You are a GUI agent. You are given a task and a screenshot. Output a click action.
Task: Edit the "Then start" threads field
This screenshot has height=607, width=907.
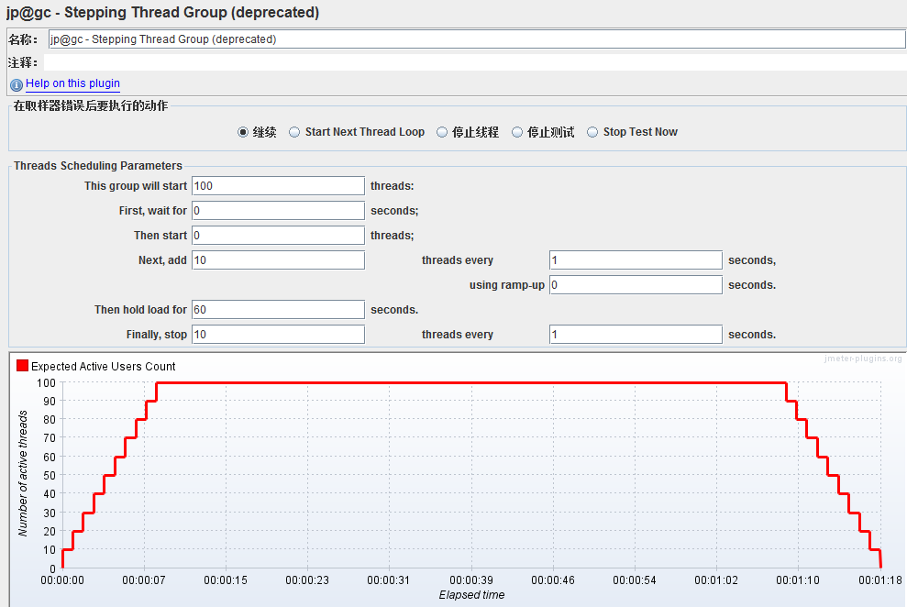277,235
